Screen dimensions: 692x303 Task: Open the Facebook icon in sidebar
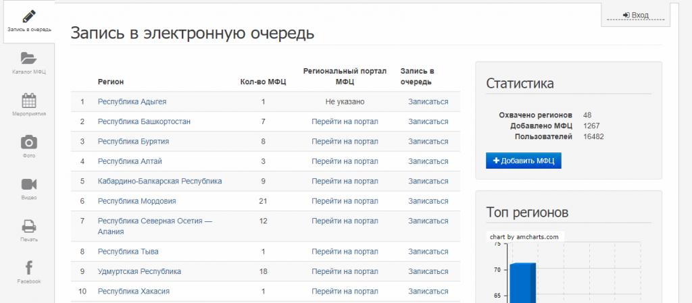click(28, 268)
